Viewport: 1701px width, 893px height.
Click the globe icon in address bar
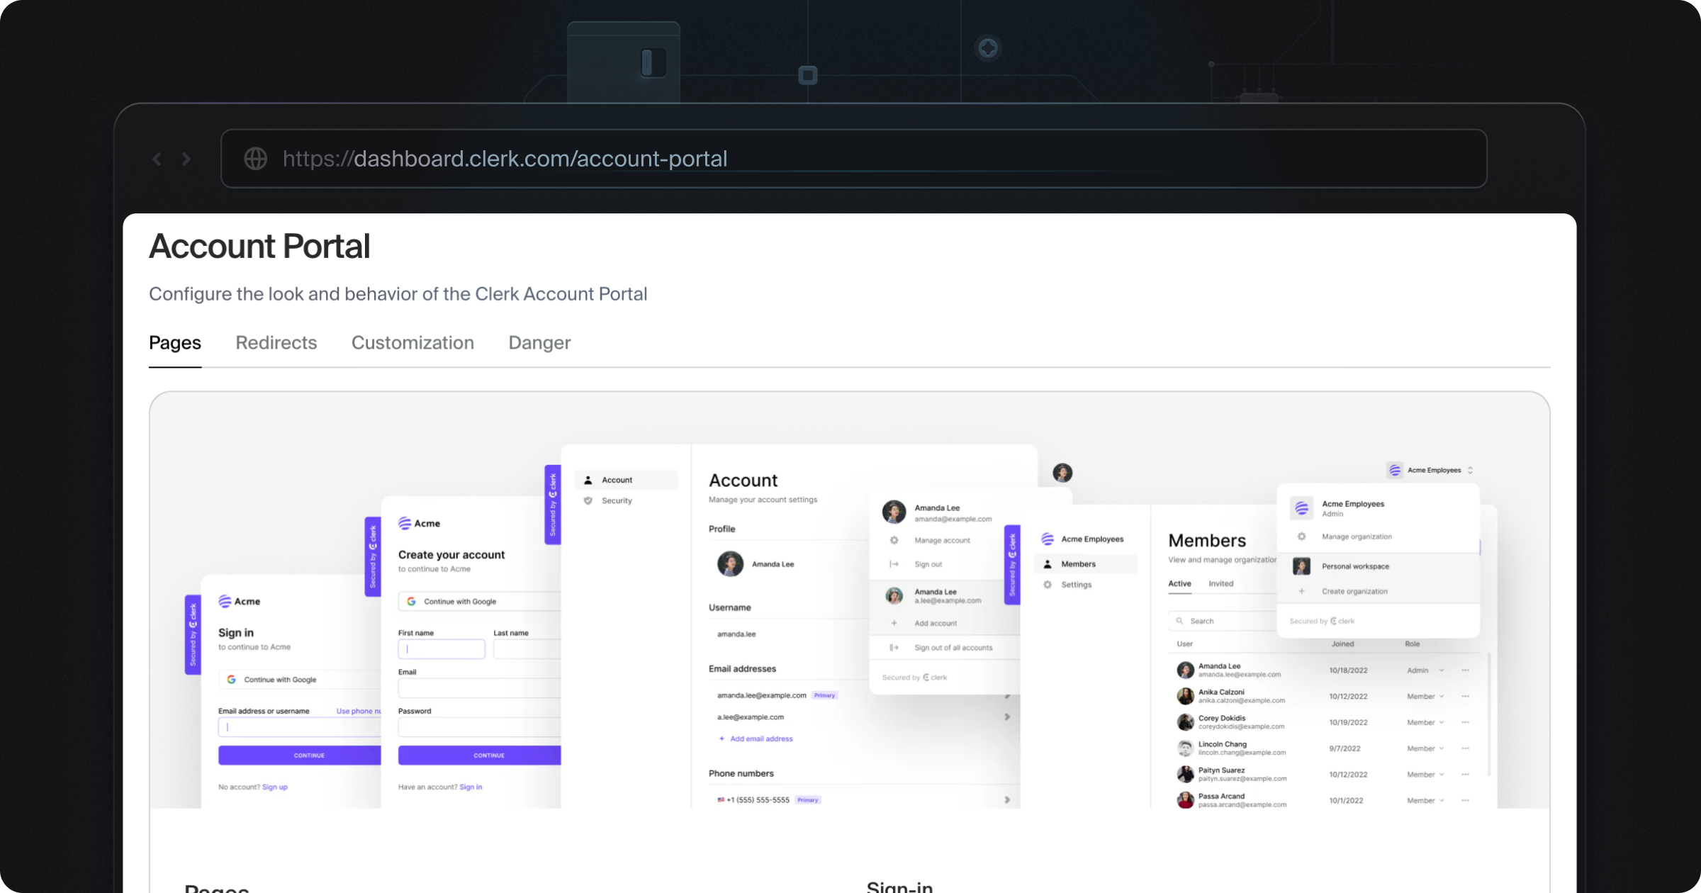pos(256,159)
